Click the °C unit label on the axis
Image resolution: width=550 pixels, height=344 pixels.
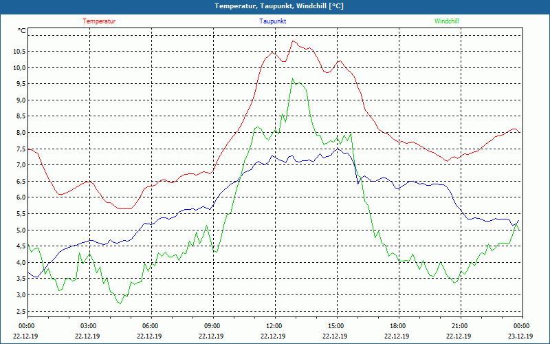point(22,31)
